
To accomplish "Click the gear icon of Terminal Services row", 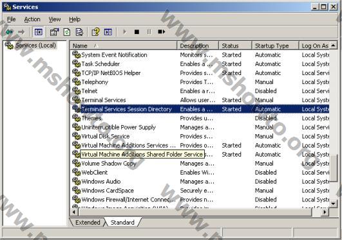I will (x=77, y=100).
